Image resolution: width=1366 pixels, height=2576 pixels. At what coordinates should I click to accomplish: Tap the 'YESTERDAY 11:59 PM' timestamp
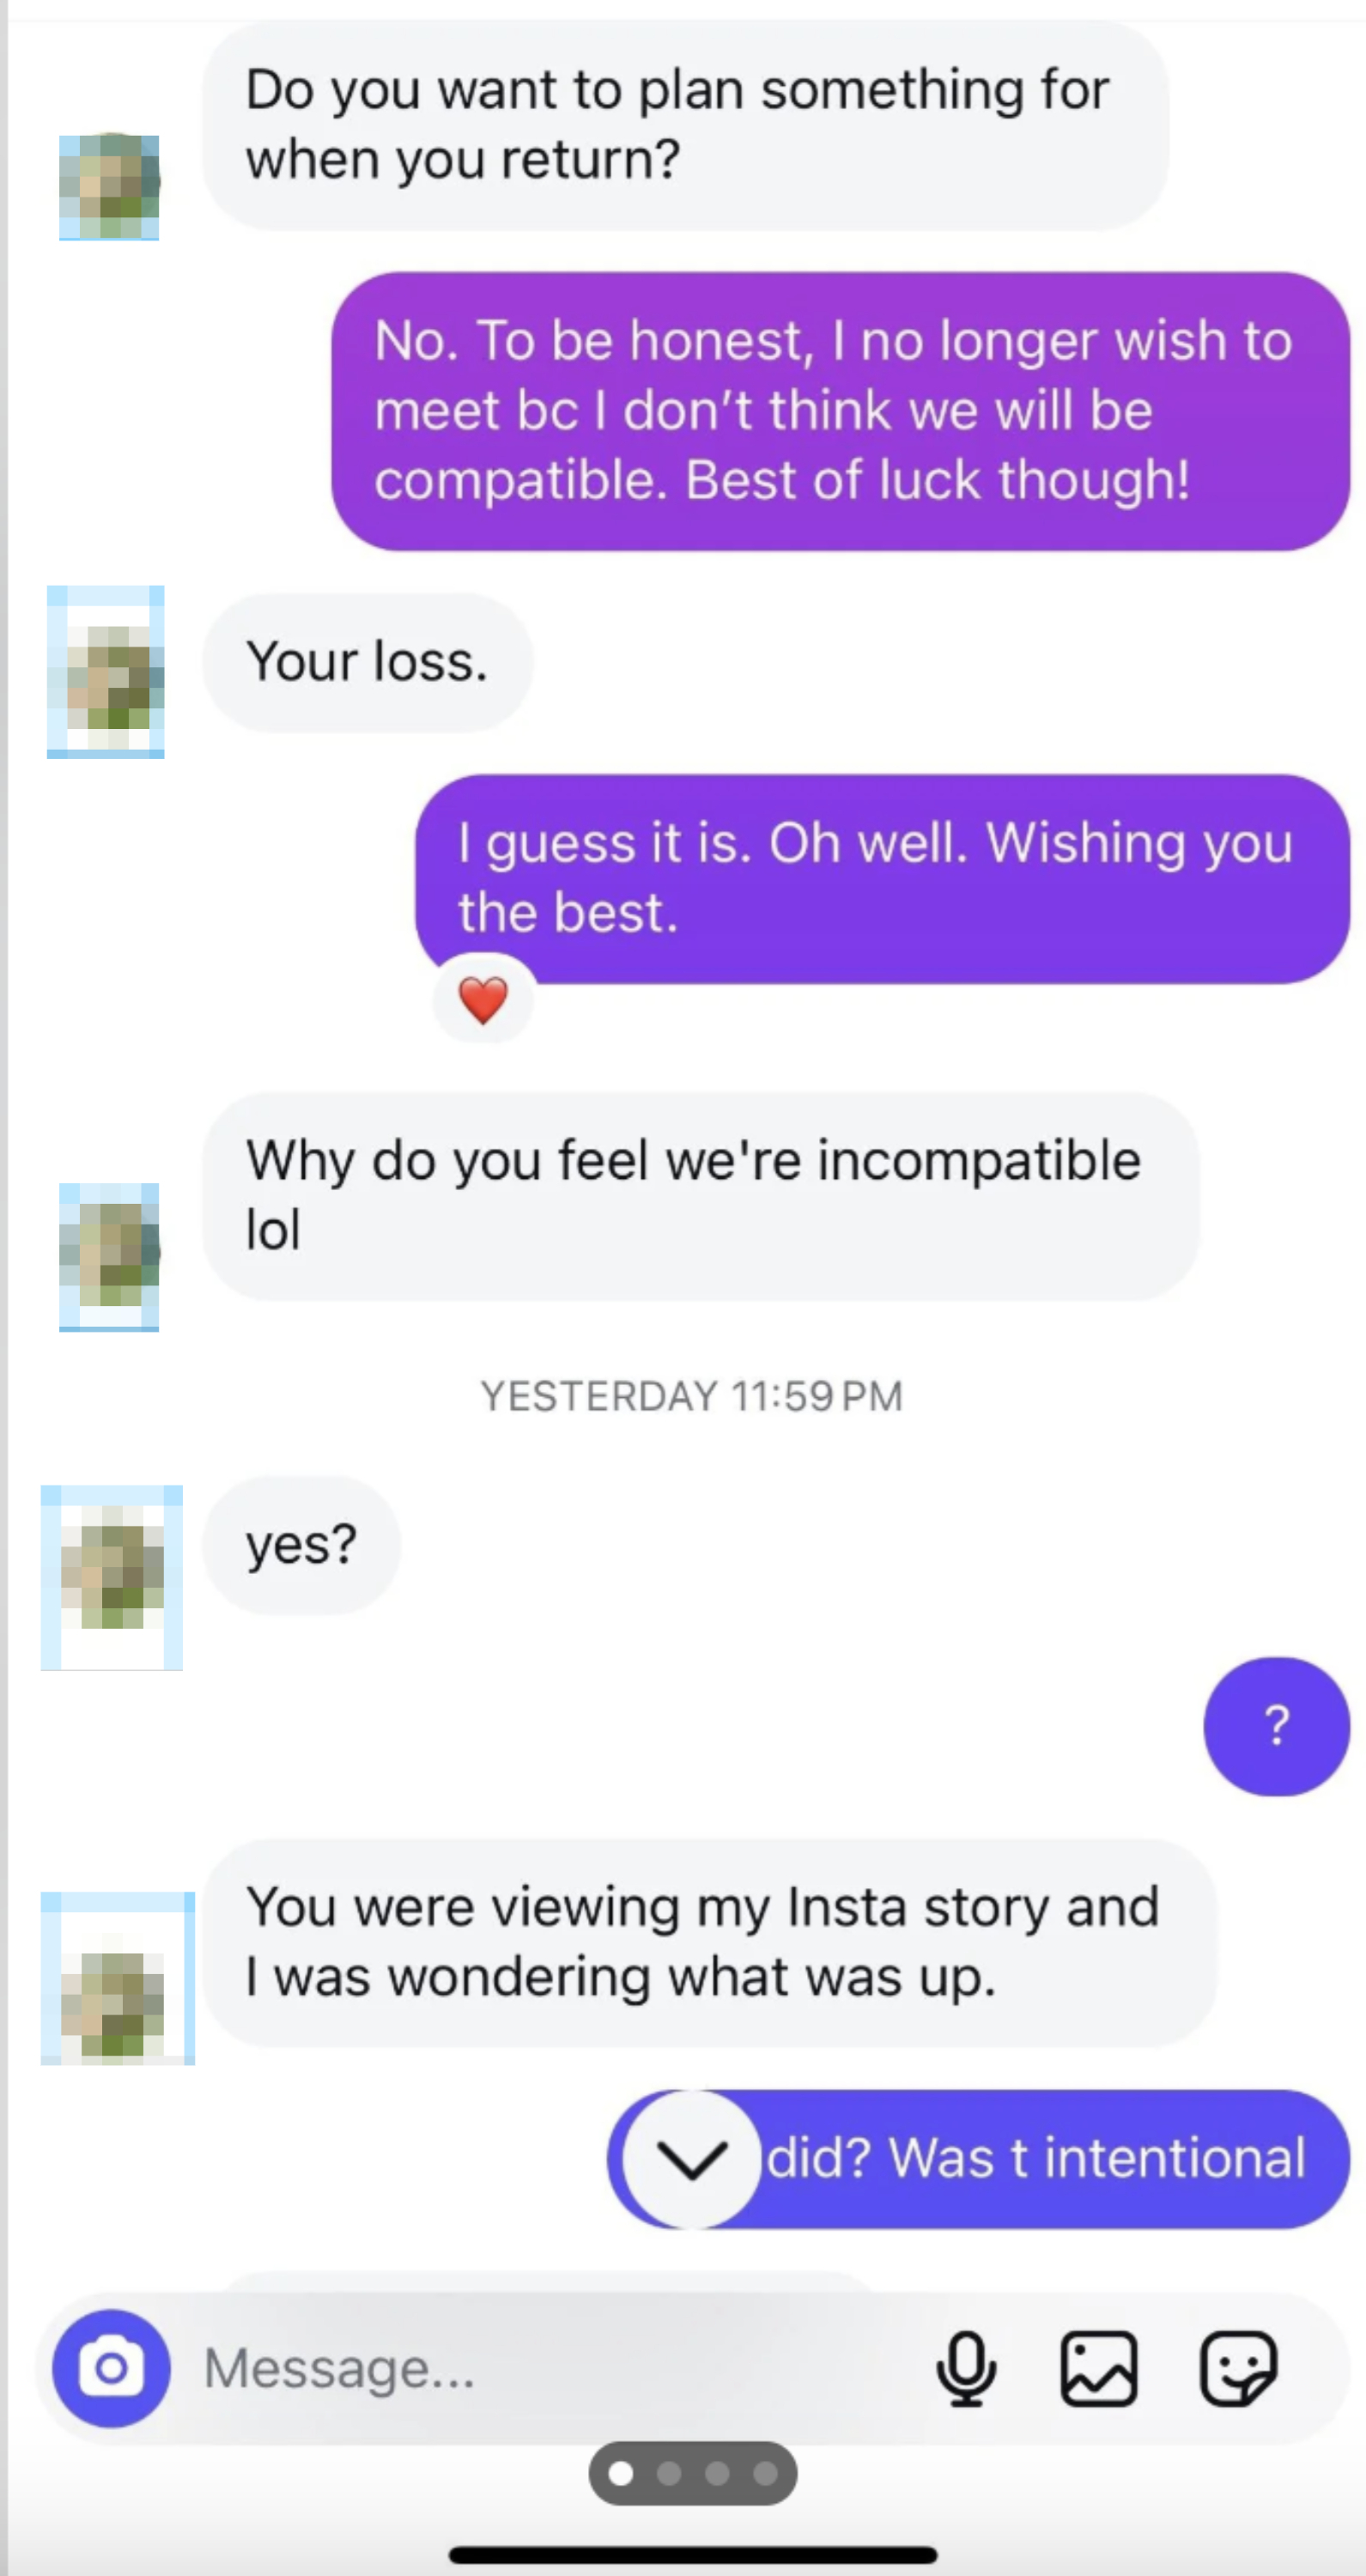click(691, 1395)
